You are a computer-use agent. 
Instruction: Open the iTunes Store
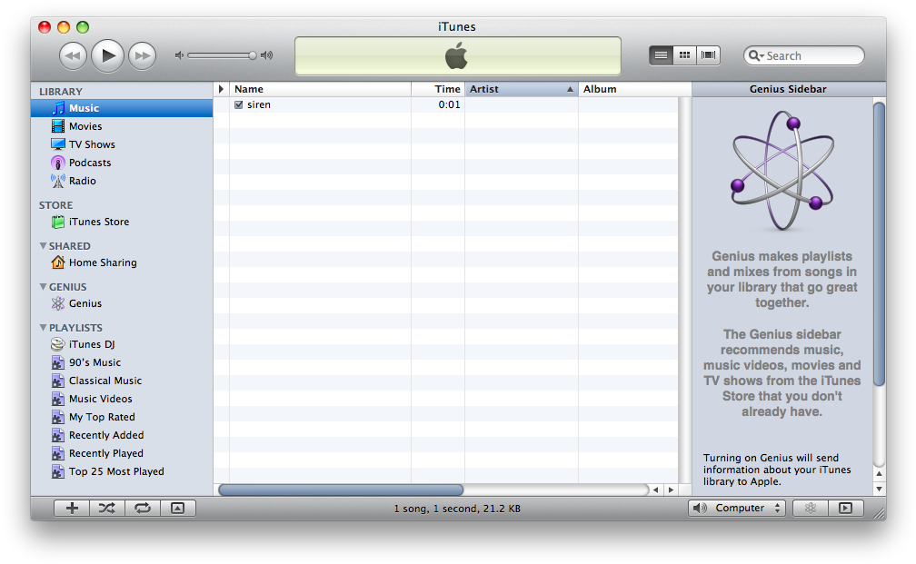coord(98,222)
